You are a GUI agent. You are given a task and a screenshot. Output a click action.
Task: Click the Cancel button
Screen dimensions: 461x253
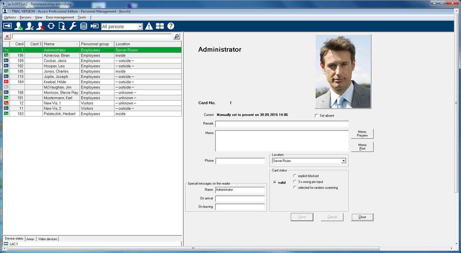[x=332, y=217]
